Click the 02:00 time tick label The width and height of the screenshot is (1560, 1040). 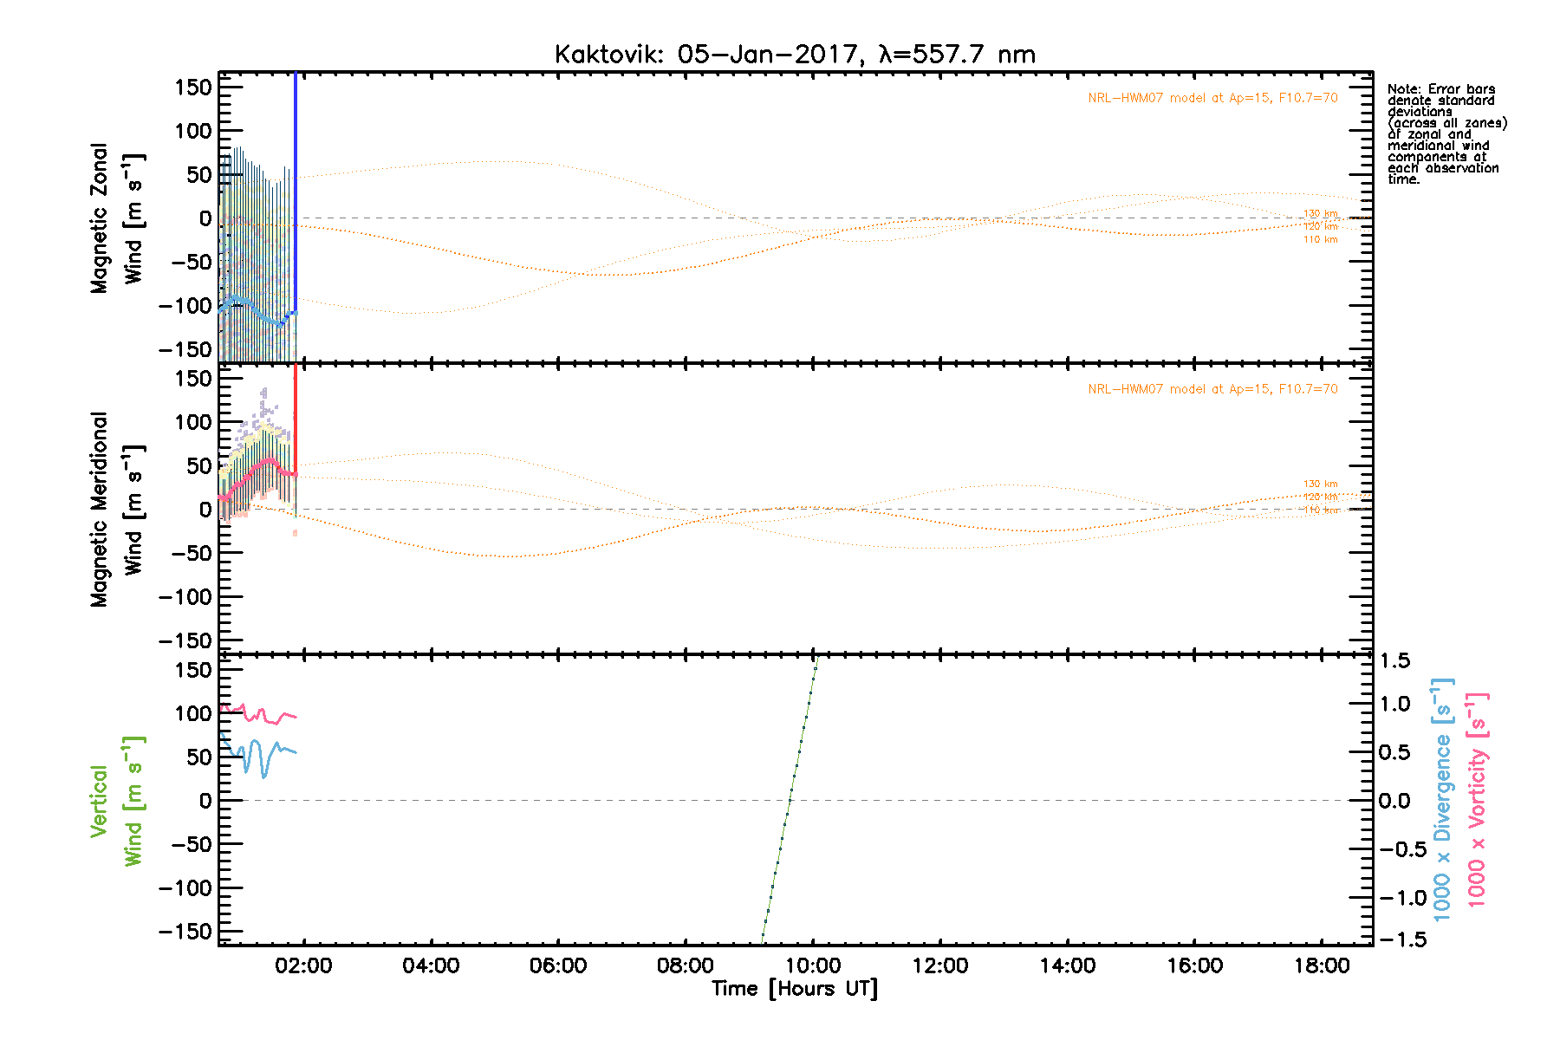(303, 965)
